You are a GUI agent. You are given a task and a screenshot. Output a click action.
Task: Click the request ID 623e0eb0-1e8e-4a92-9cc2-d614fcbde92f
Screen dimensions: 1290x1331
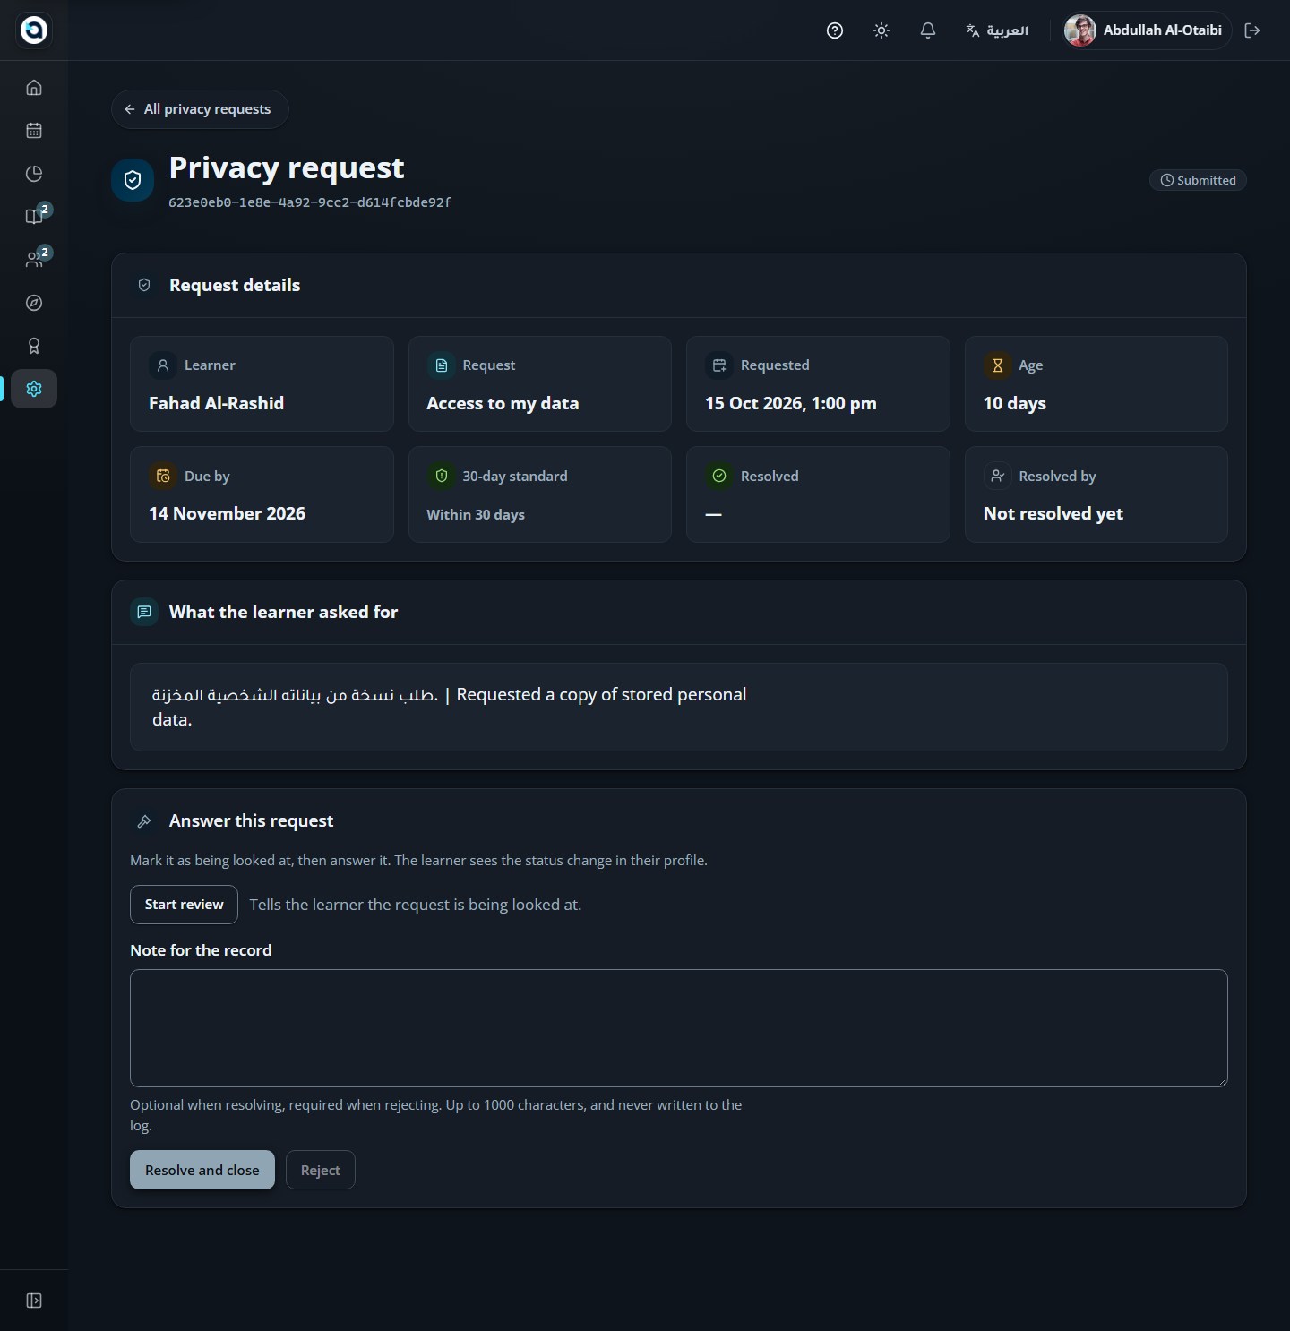[x=310, y=202]
